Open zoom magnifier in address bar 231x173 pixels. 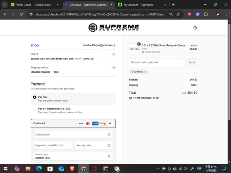click(171, 14)
